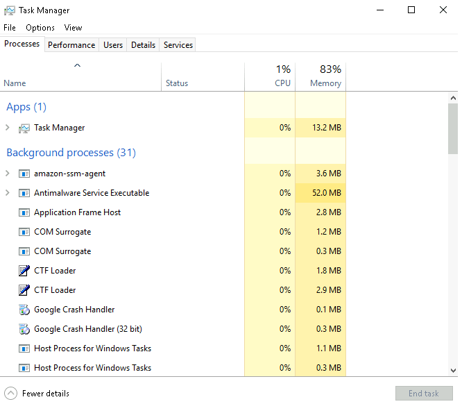462x404 pixels.
Task: Expand the Task Manager app entry
Action: click(8, 128)
